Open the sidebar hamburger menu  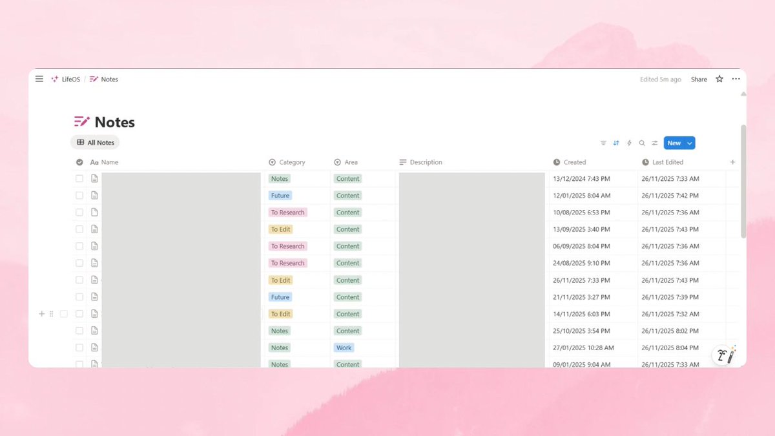[39, 79]
